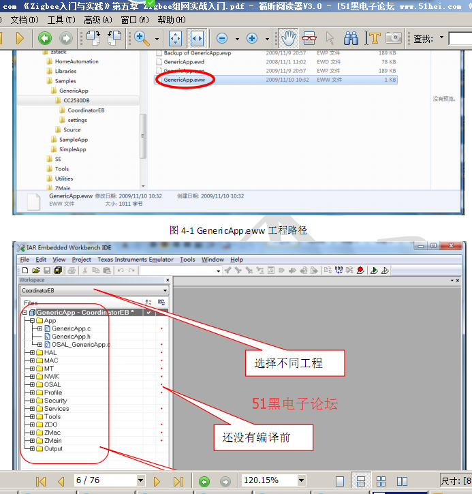This screenshot has height=494, width=472.
Task: Expand HAL folder in IAR workspace tree
Action: click(32, 352)
